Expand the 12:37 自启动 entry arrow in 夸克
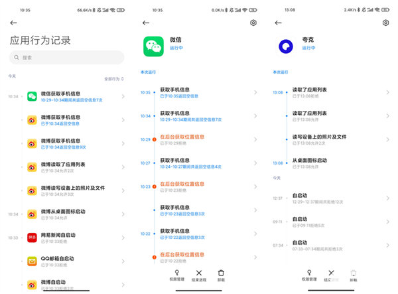Image resolution: width=398 pixels, height=294 pixels. 389,199
